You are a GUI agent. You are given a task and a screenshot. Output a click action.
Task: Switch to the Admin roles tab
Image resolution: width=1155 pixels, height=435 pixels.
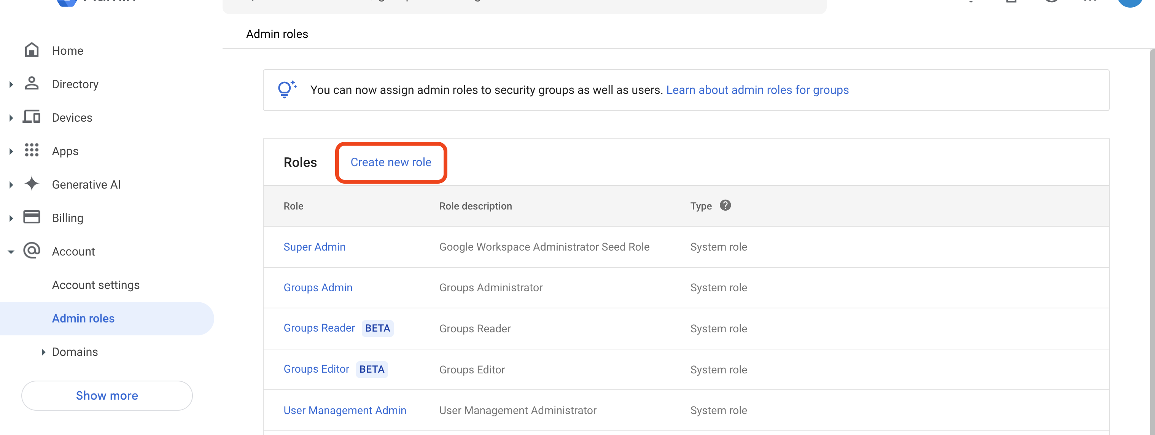(277, 33)
